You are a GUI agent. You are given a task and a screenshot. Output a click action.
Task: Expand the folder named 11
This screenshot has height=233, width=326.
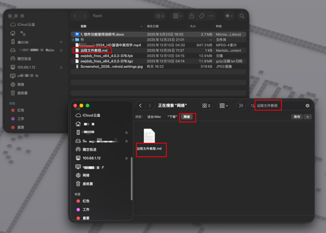73,40
